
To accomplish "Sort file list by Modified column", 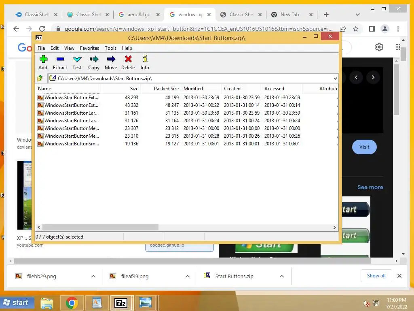I will click(x=201, y=89).
